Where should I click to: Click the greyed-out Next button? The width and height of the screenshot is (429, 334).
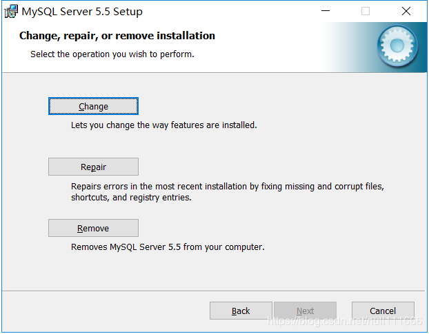point(305,311)
